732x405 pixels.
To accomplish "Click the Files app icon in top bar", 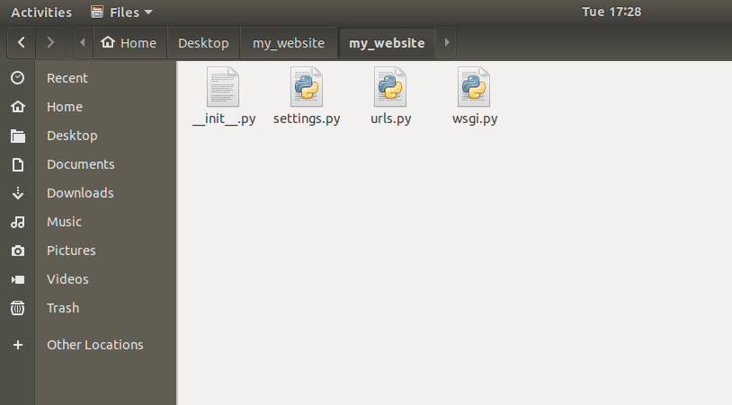I will click(97, 12).
